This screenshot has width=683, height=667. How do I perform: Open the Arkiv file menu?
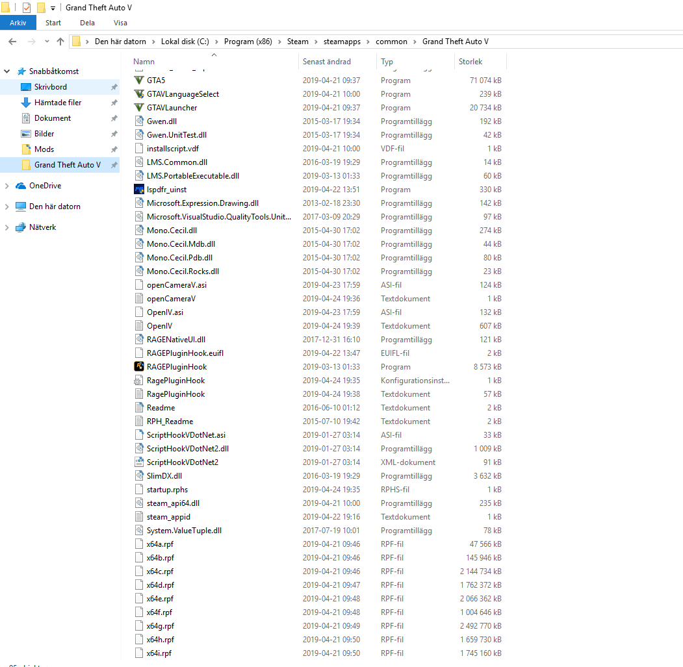click(18, 23)
